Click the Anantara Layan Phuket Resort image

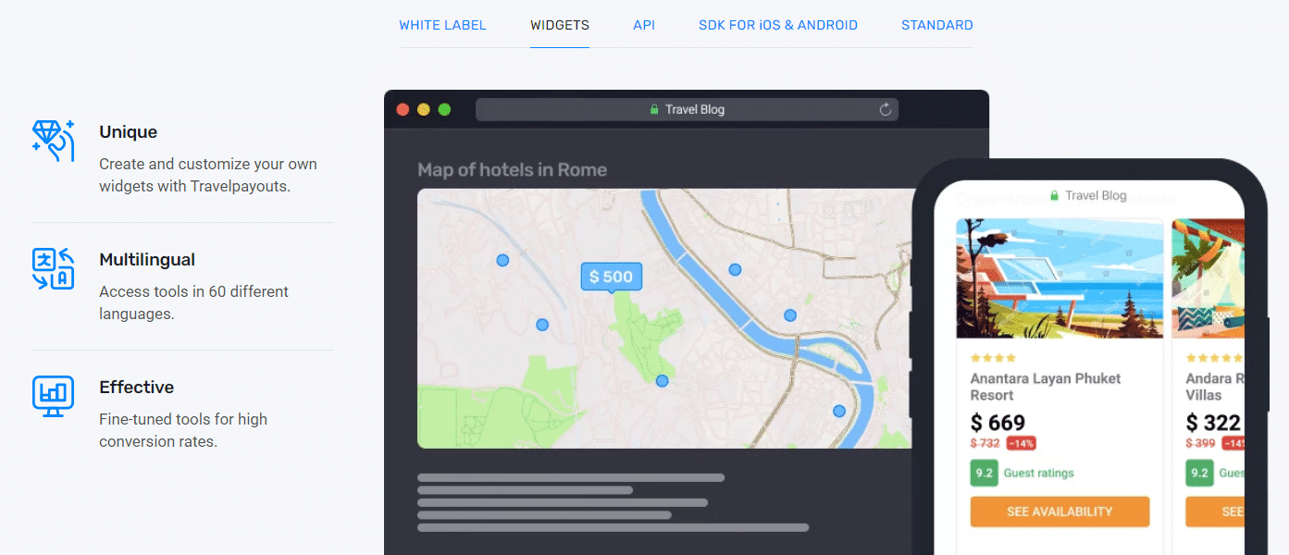pyautogui.click(x=1060, y=278)
